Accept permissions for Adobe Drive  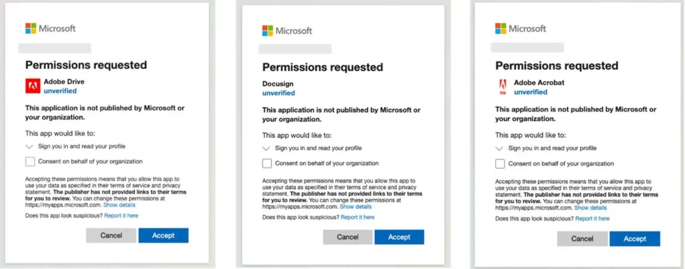pos(163,236)
